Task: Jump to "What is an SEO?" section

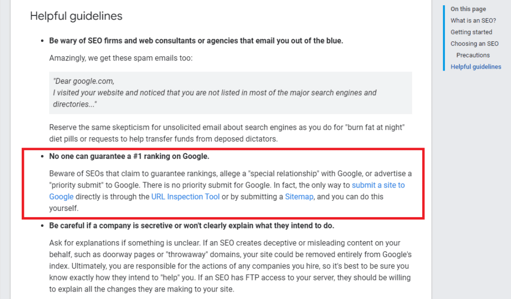Action: (473, 21)
